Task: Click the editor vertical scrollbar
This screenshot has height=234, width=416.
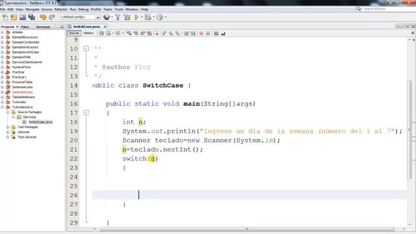Action: pos(409,129)
